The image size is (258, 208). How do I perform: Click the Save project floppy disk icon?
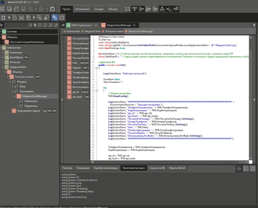point(23,9)
